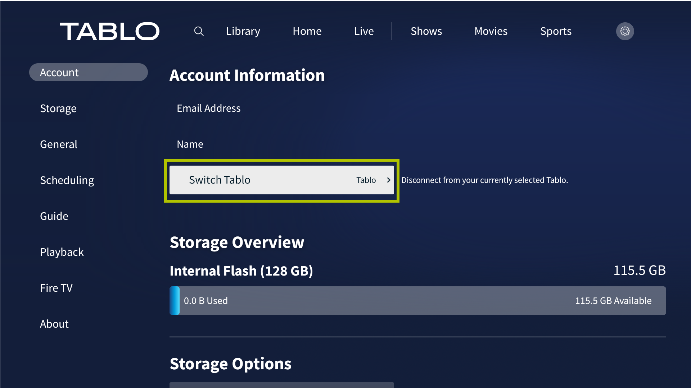Click the Email Address row
The width and height of the screenshot is (691, 388).
pos(208,108)
